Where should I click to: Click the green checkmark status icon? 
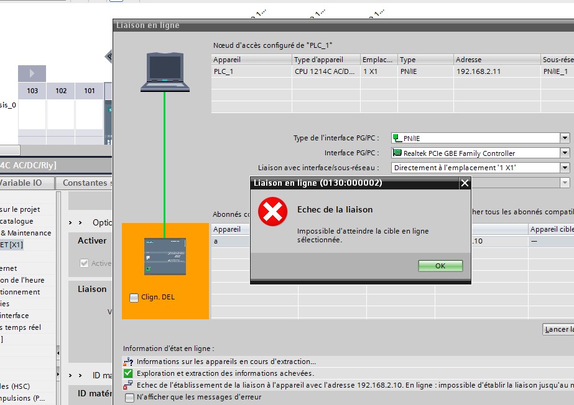[128, 373]
